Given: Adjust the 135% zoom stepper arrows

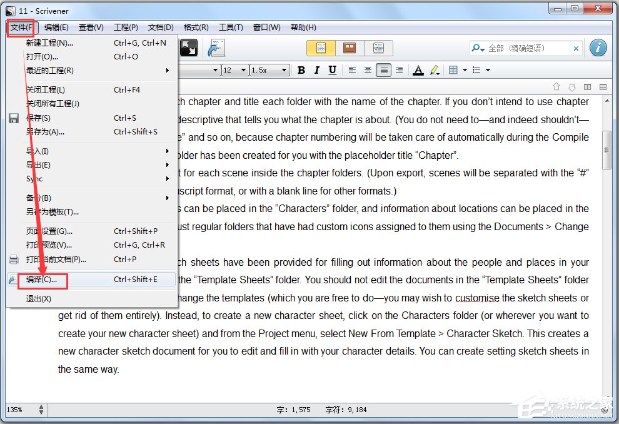Looking at the screenshot, I should tap(41, 410).
